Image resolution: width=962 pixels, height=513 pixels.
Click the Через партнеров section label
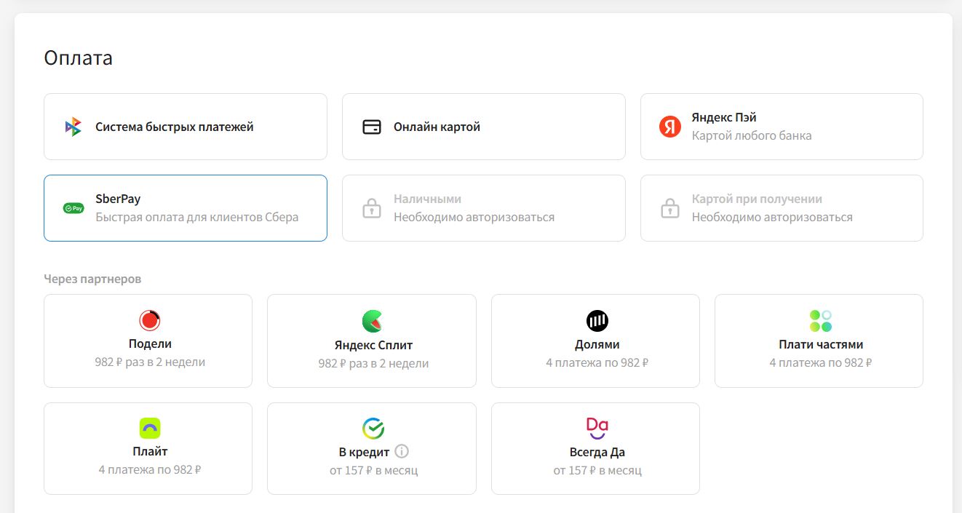click(92, 279)
